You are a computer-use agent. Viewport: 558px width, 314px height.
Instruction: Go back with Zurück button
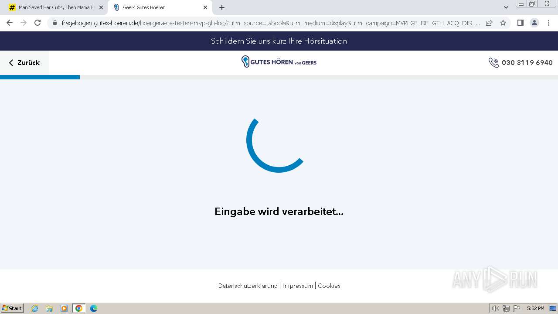(24, 63)
